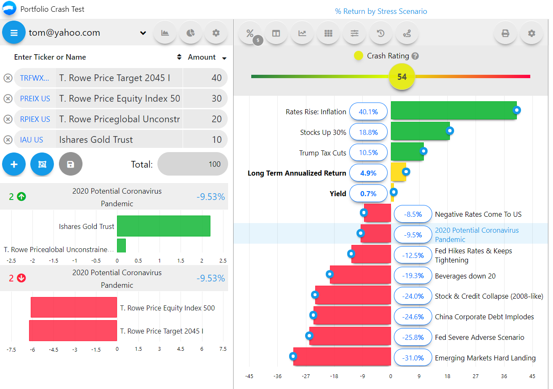This screenshot has width=553, height=389.
Task: Toggle percent to dollar return display
Action: tap(250, 33)
